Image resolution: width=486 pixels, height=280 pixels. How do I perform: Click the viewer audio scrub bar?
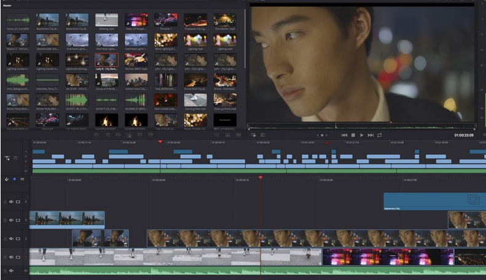coord(362,126)
